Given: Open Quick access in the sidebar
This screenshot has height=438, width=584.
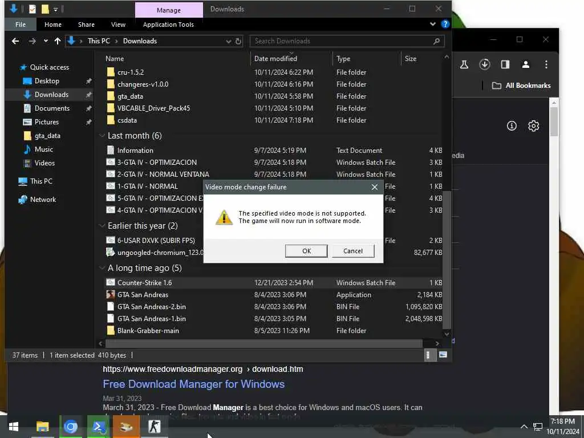Looking at the screenshot, I should (x=49, y=67).
